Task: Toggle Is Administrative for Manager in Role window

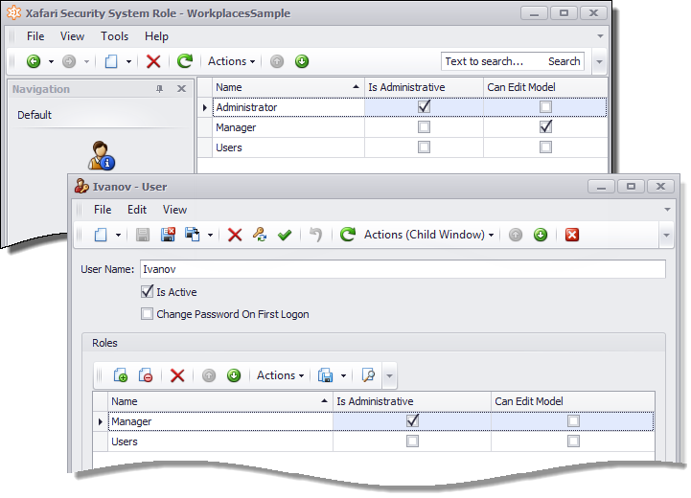Action: 424,127
